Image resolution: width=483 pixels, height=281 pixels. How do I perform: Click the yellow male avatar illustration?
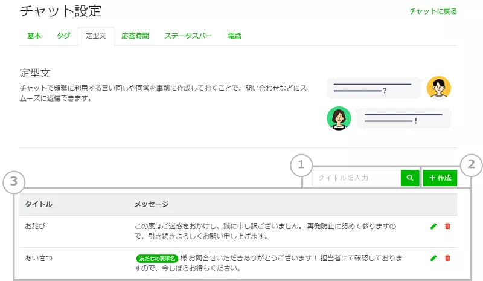(x=439, y=88)
